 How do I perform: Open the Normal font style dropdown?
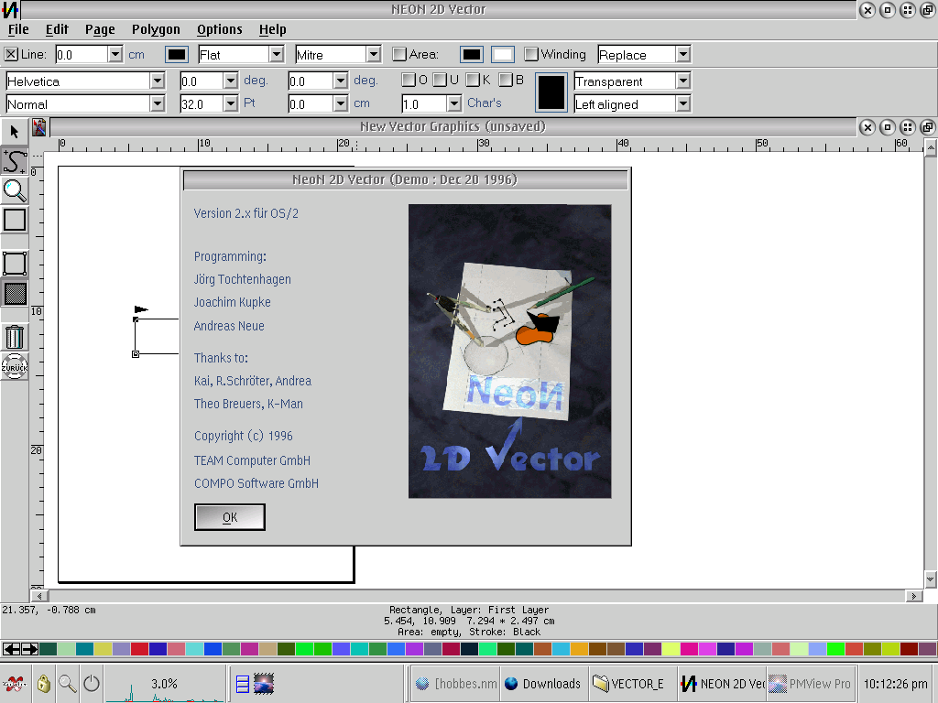coord(158,104)
